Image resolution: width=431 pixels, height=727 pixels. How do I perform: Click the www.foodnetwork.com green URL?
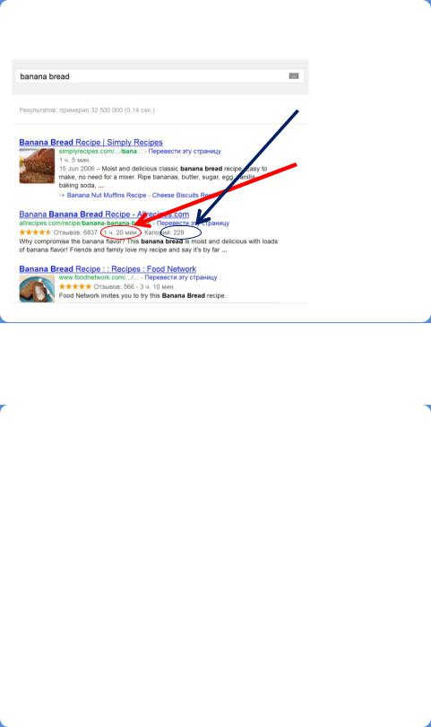(x=99, y=277)
